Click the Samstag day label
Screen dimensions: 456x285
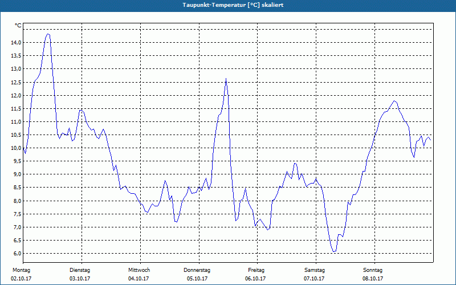coord(315,270)
